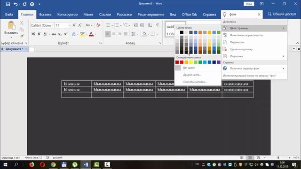Align text right
Viewport: 301px width, 169px height.
pyautogui.click(x=119, y=34)
